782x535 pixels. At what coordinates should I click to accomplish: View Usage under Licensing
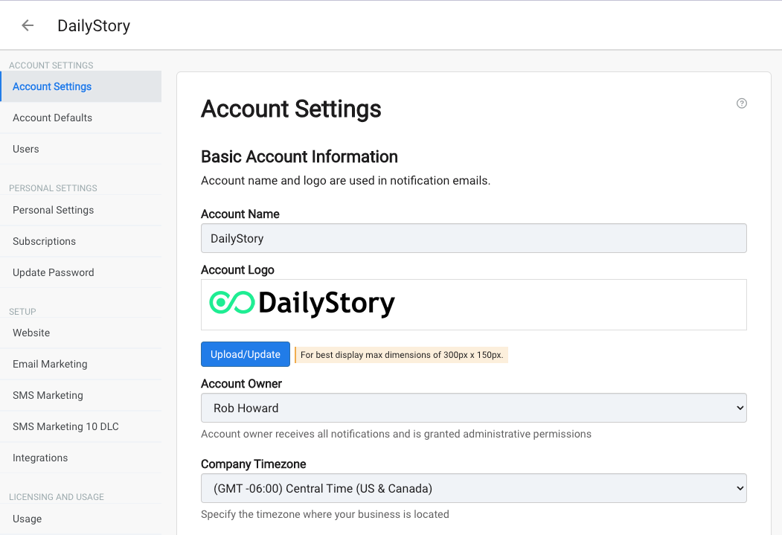[x=81, y=519]
